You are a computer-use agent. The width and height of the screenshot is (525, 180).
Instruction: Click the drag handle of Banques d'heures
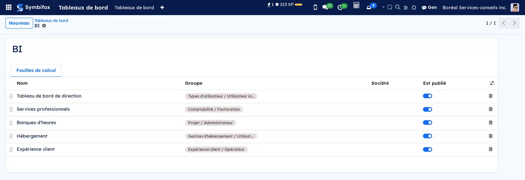[x=11, y=123]
